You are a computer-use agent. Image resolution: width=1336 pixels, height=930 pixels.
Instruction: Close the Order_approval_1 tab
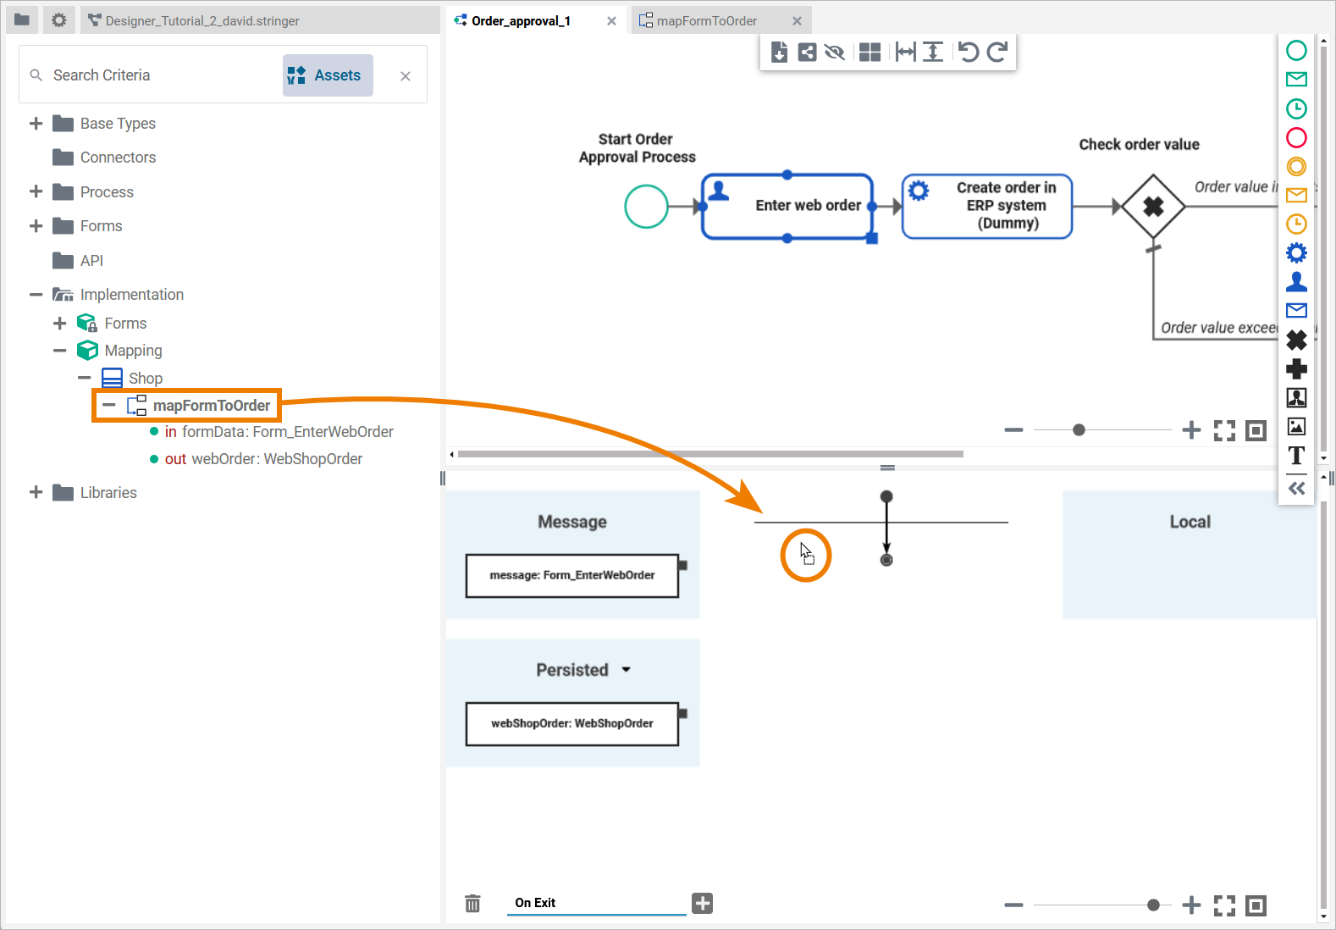tap(611, 21)
